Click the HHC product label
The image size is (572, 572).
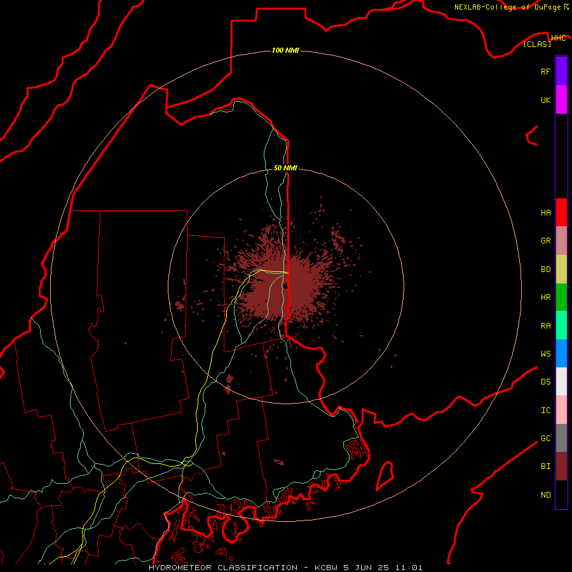(x=558, y=38)
